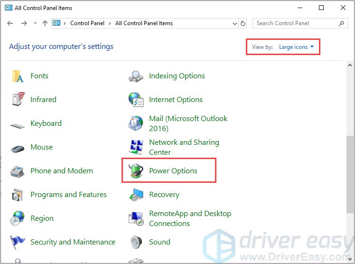This screenshot has height=264, width=355.
Task: Minimize the Control Panel window
Action: click(300, 8)
